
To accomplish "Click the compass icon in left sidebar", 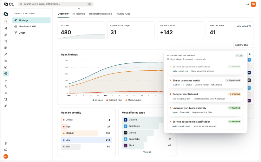I will (6, 67).
